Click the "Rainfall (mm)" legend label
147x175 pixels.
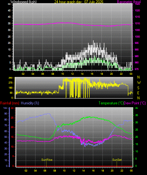9,103
